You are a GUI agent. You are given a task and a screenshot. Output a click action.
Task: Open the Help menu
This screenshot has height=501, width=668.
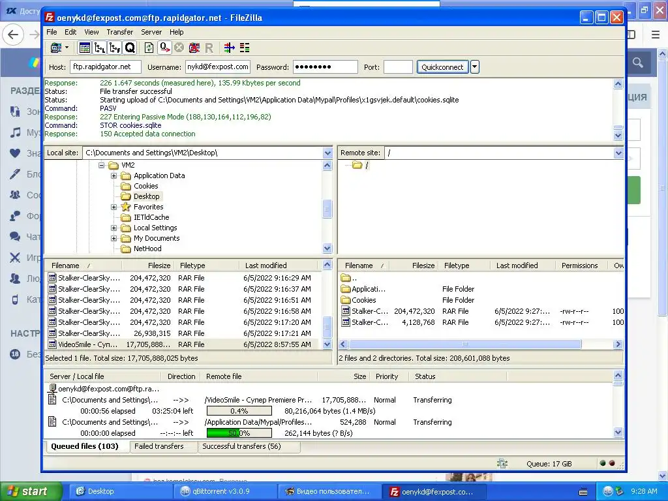(176, 32)
